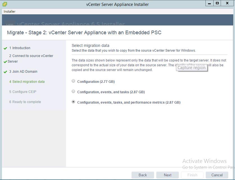235x180 pixels.
Task: Click the vCenter installer app icon in title bar
Action: [x=5, y=4]
